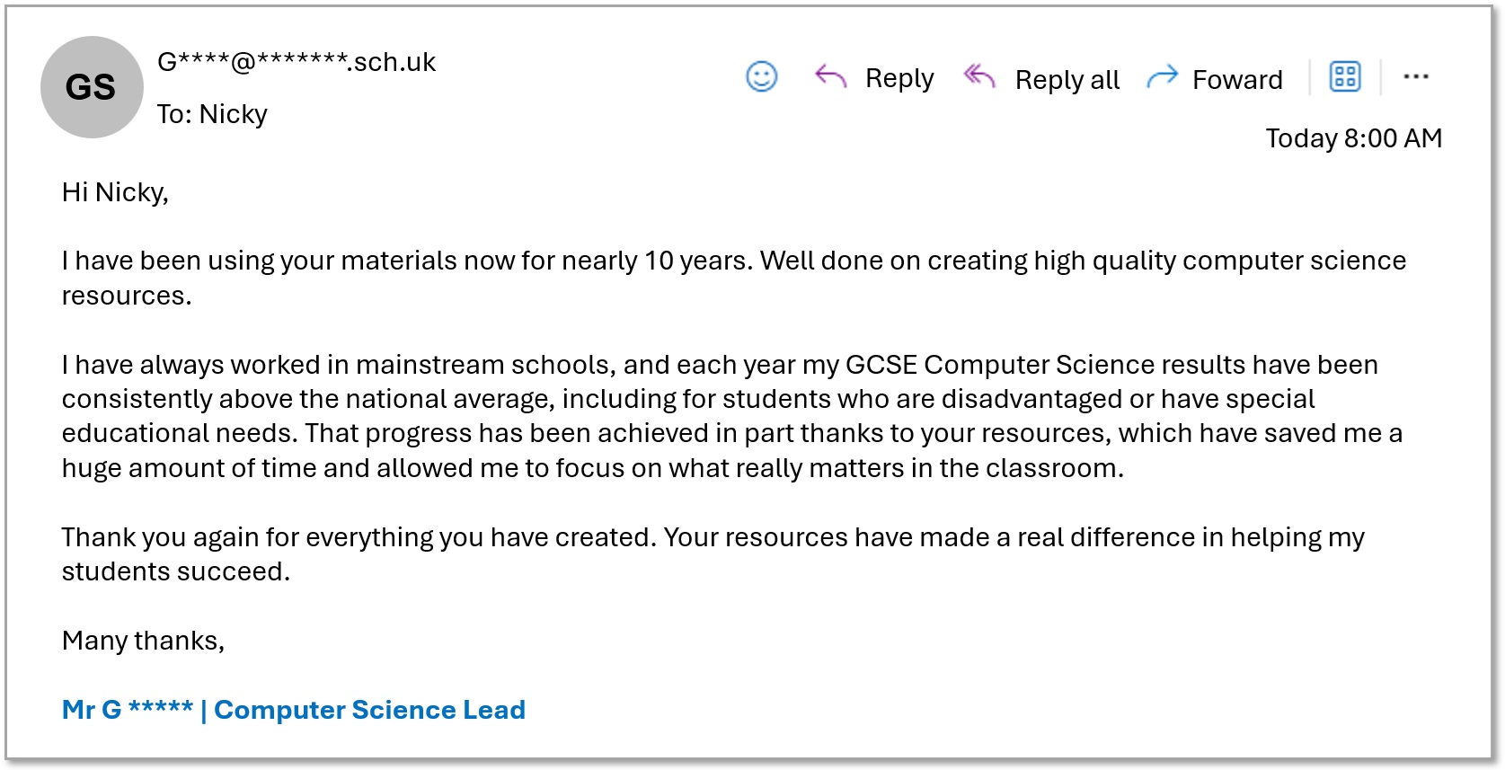Click the single-arrow Reply icon

coord(830,77)
